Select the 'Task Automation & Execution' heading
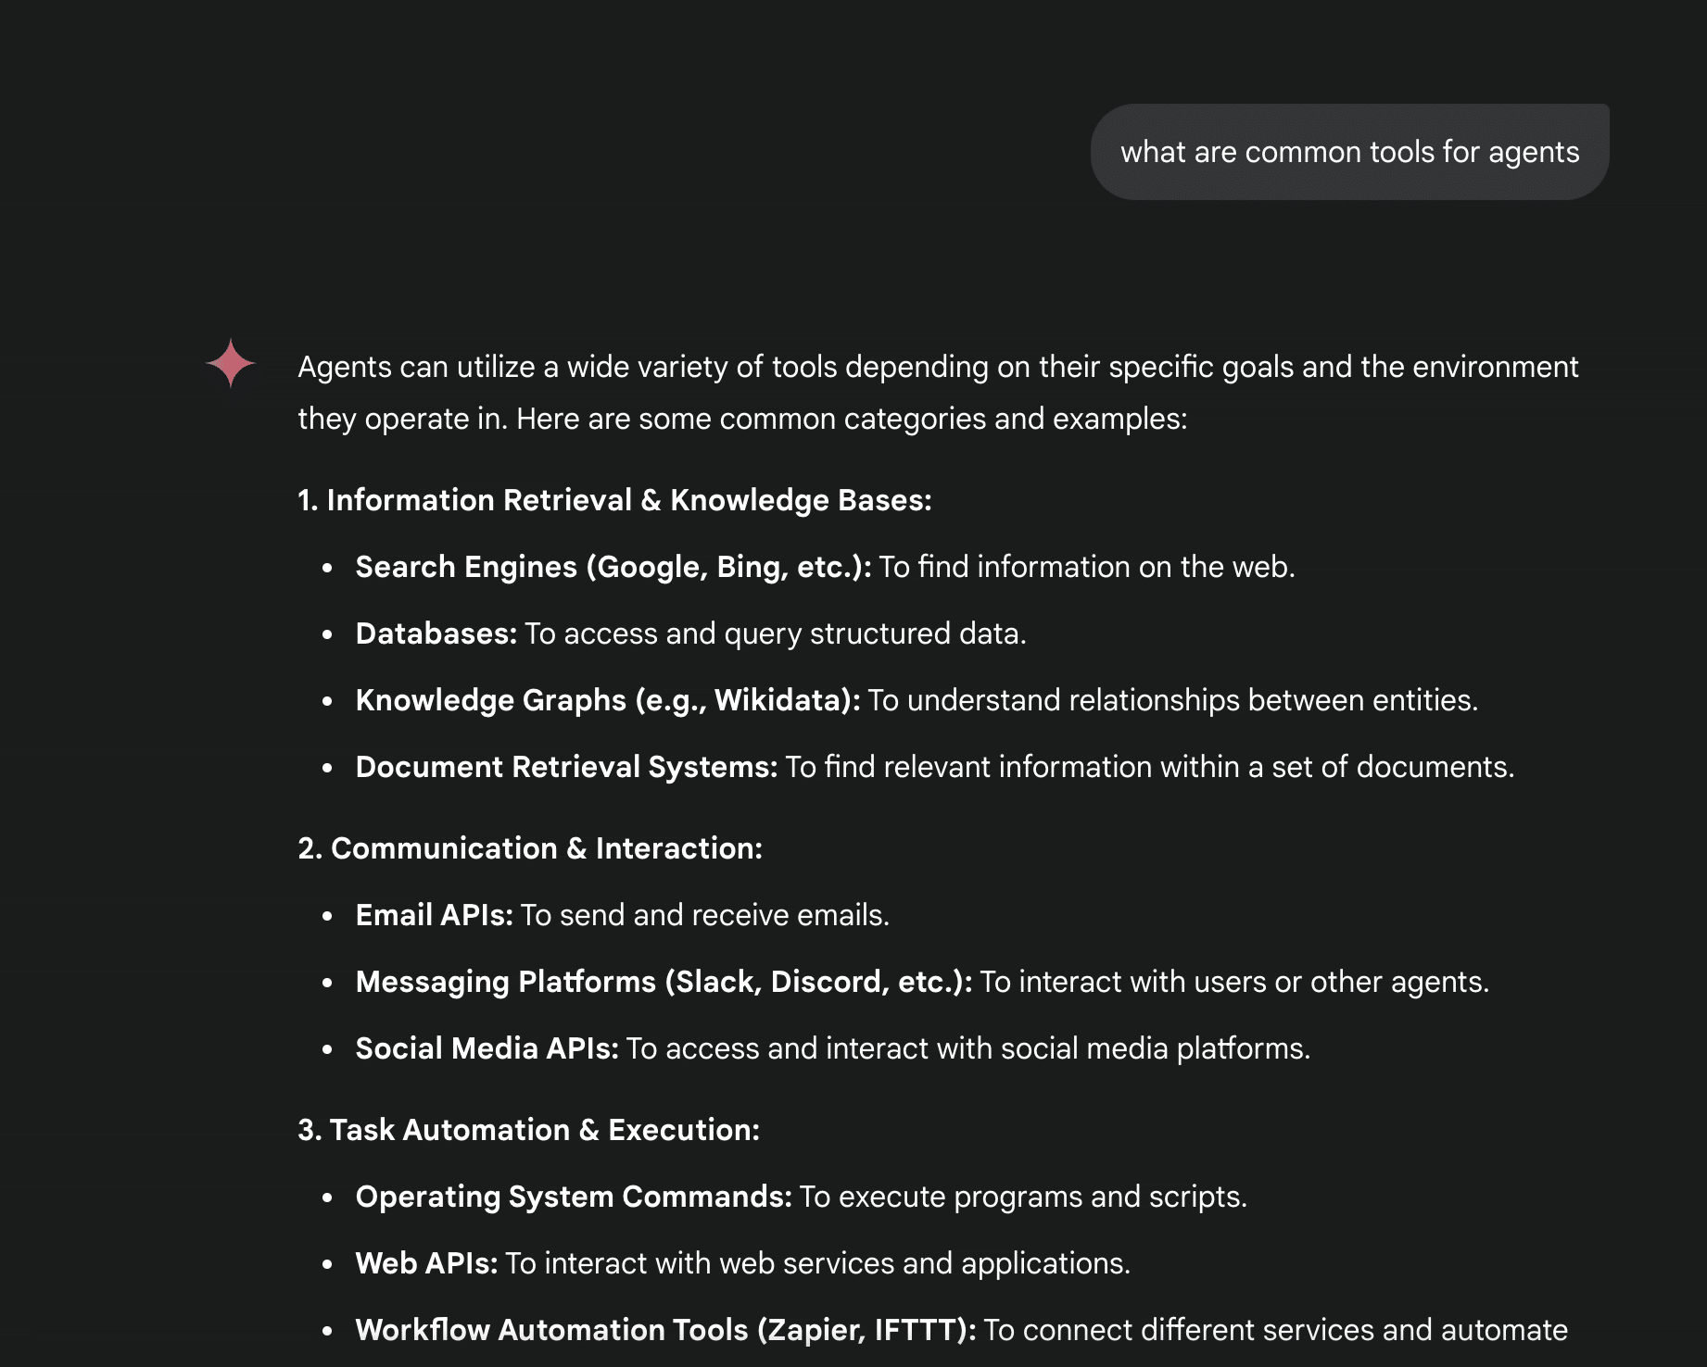Image resolution: width=1707 pixels, height=1367 pixels. (528, 1130)
